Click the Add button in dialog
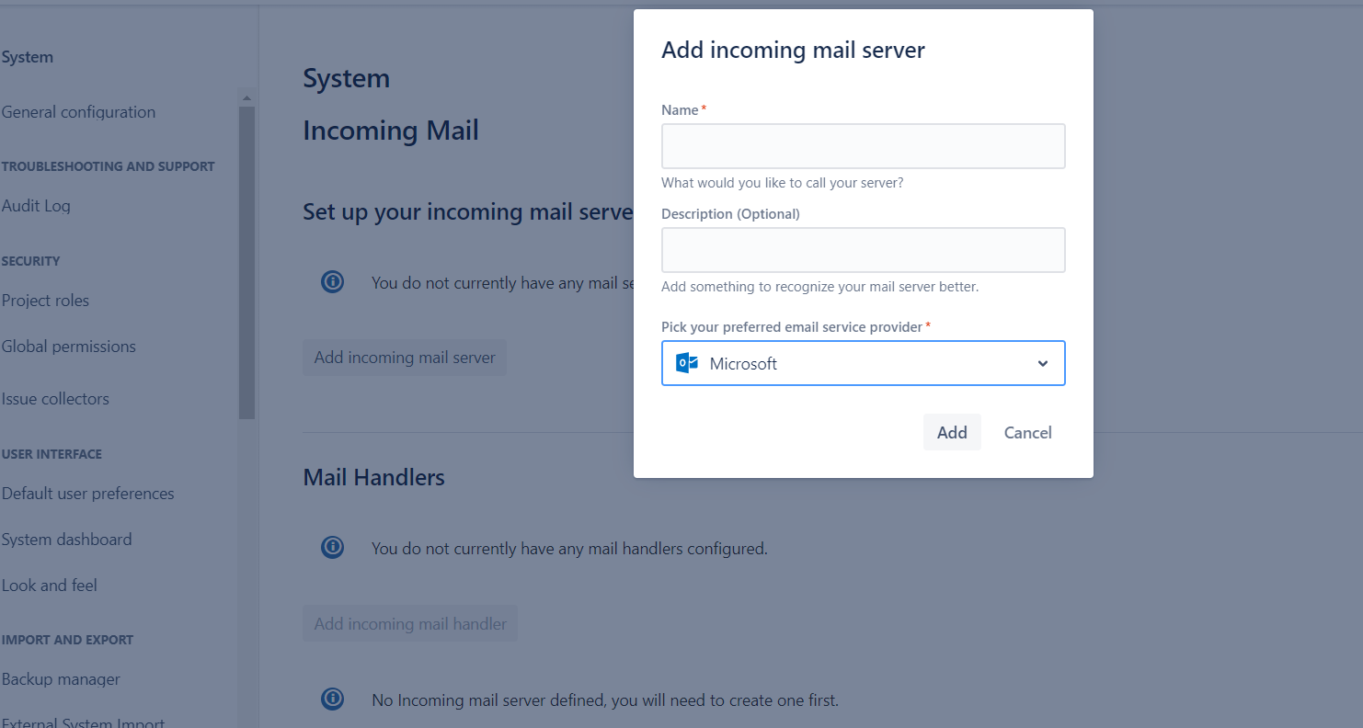Viewport: 1363px width, 728px height. click(952, 432)
